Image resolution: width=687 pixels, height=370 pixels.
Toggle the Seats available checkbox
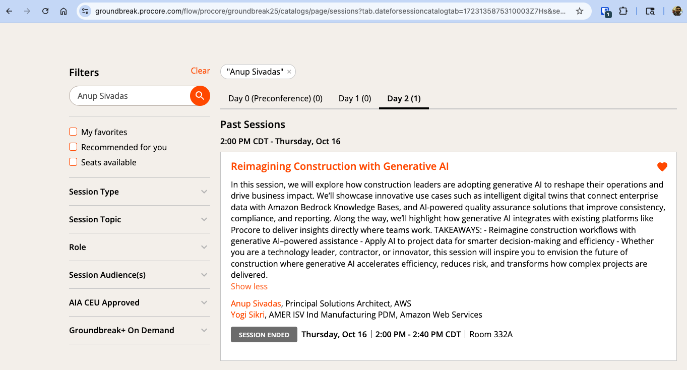coord(73,162)
